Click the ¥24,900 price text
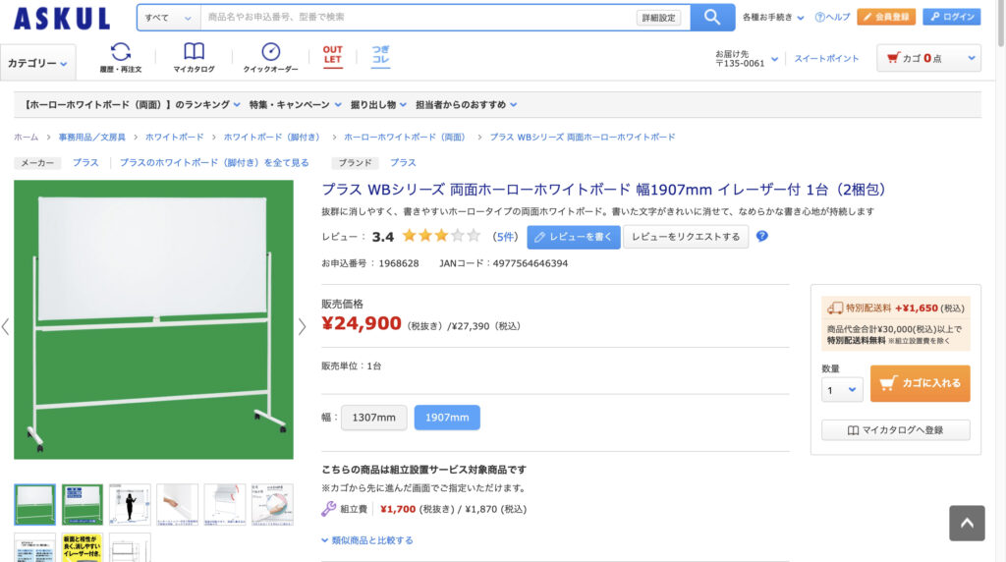This screenshot has width=1006, height=562. [x=362, y=323]
